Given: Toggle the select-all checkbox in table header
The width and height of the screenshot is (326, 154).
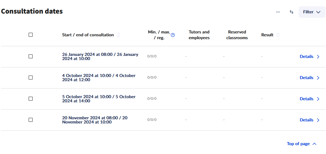Looking at the screenshot, I should (x=31, y=35).
